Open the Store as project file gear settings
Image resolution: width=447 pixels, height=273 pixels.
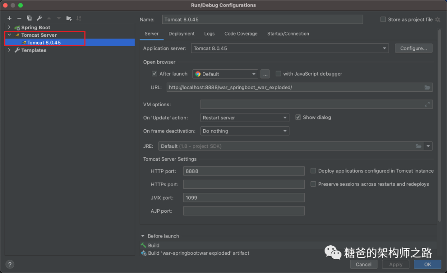point(437,19)
